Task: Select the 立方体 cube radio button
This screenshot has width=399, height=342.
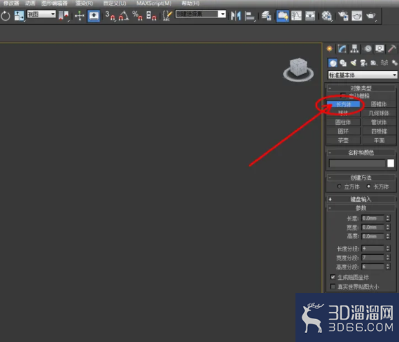Action: point(339,187)
